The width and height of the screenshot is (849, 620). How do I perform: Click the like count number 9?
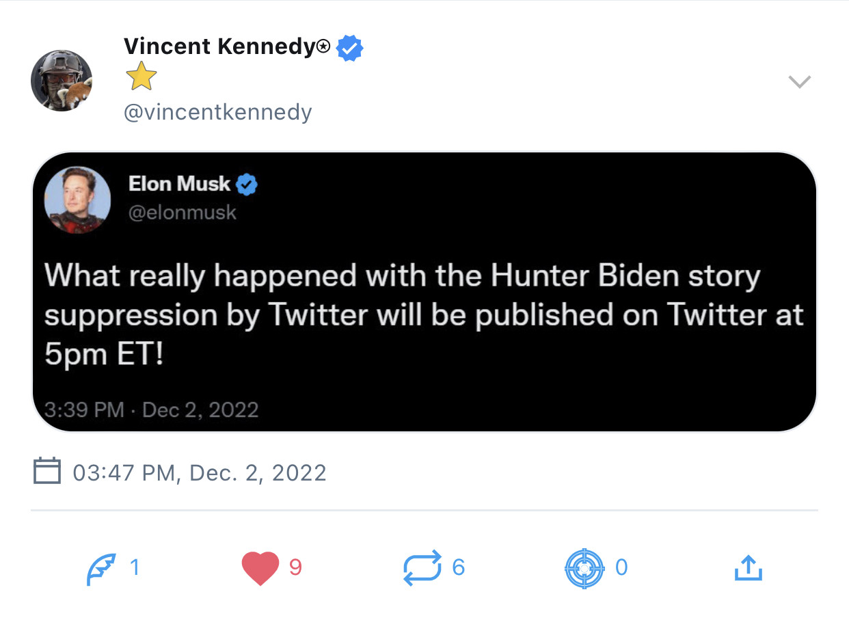point(295,567)
